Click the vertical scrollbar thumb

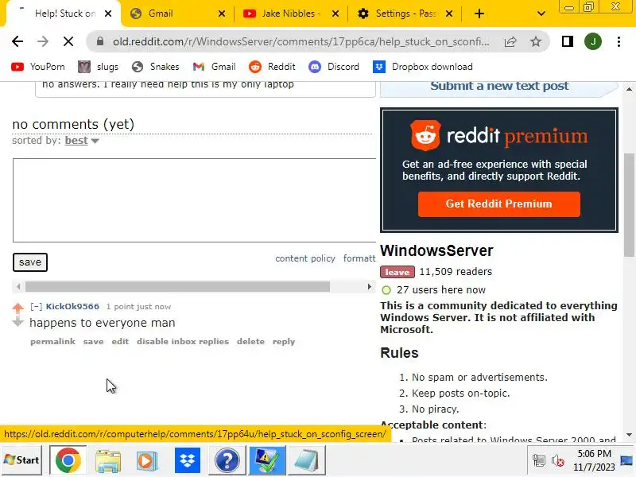tap(629, 205)
